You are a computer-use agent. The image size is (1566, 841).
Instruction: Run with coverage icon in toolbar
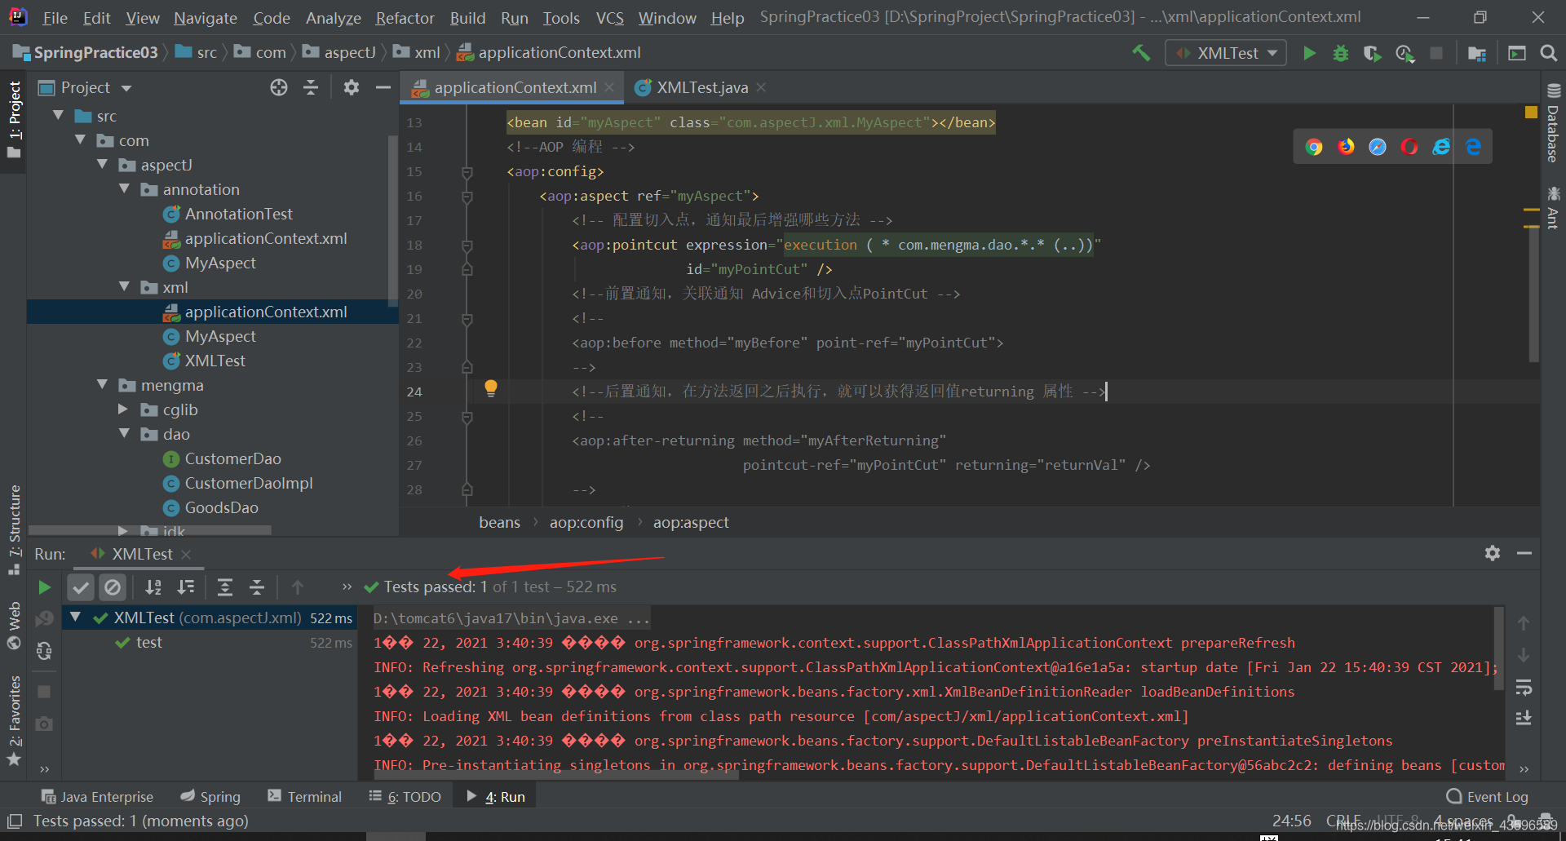point(1372,53)
